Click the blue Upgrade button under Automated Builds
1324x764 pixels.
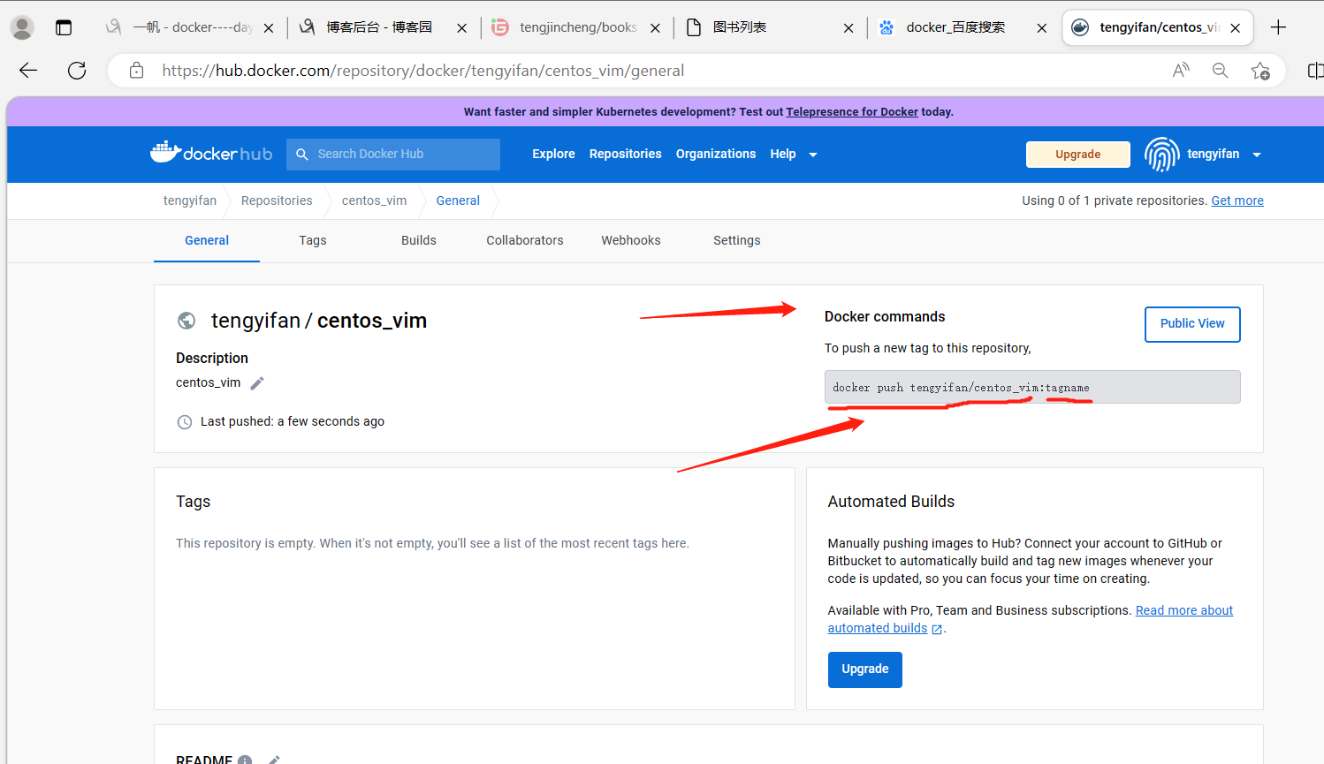pos(865,669)
